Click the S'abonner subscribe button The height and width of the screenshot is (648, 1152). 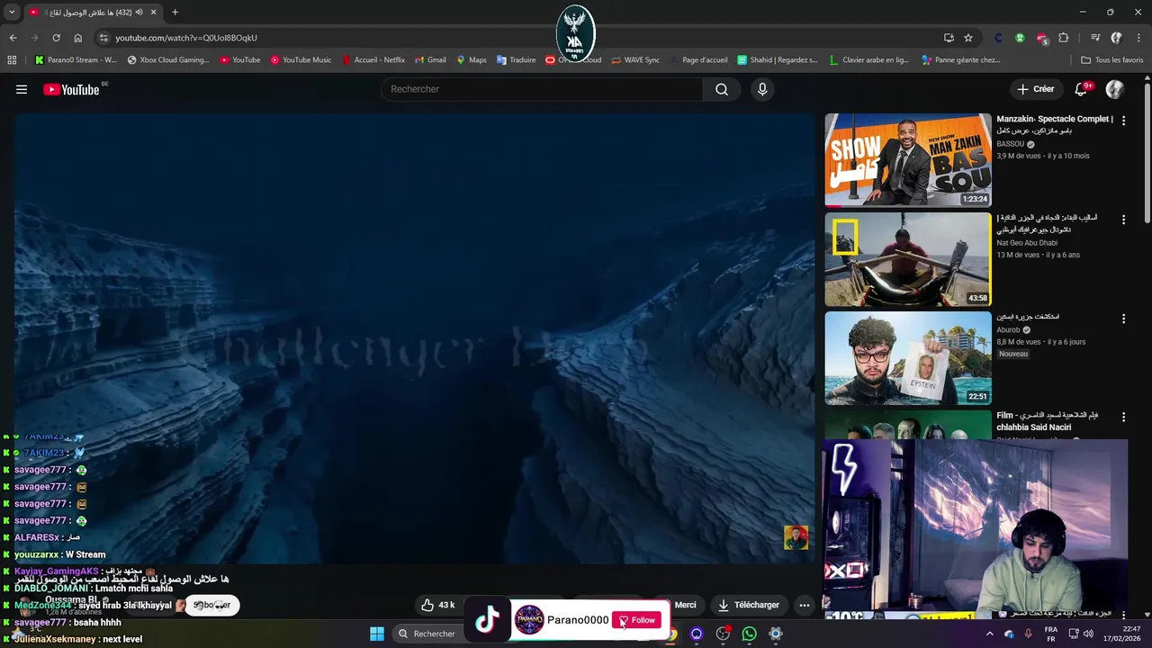pyautogui.click(x=212, y=605)
